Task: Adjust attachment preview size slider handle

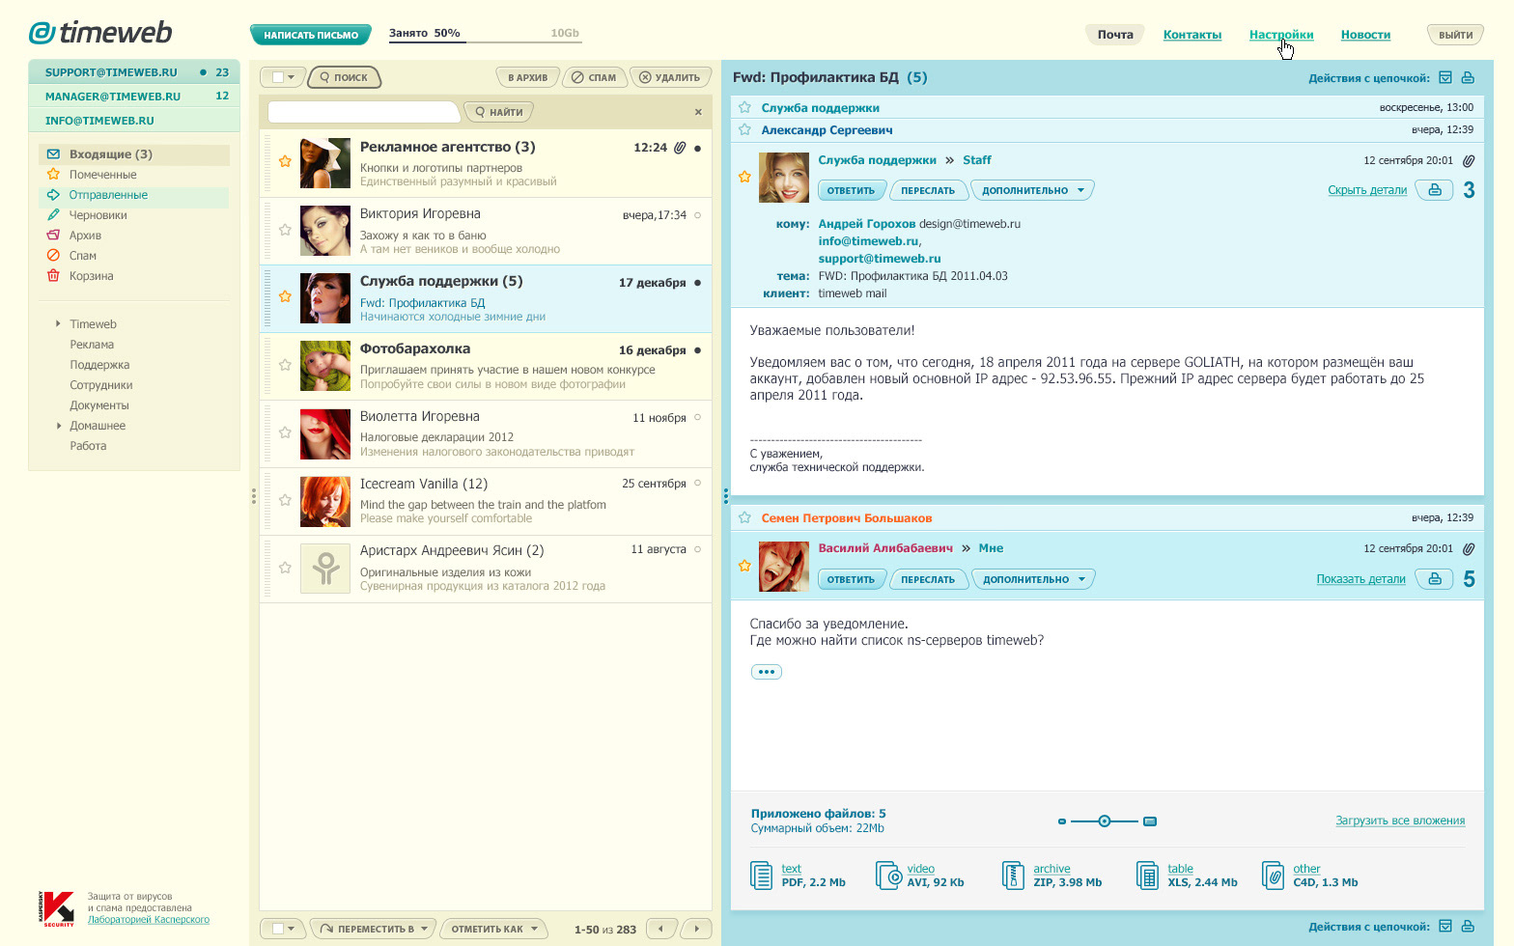Action: click(x=1105, y=821)
